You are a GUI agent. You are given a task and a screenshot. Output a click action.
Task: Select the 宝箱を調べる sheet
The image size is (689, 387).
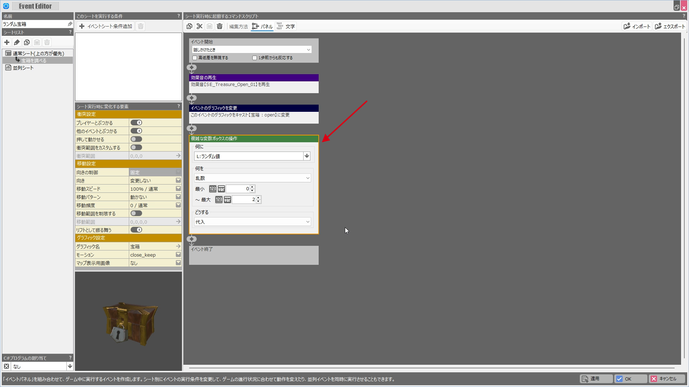33,61
